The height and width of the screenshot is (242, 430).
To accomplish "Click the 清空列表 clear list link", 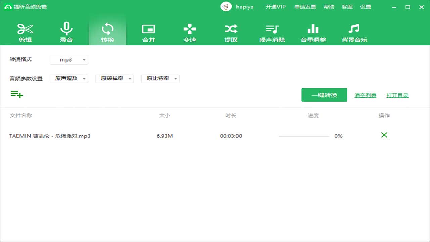I will click(365, 96).
